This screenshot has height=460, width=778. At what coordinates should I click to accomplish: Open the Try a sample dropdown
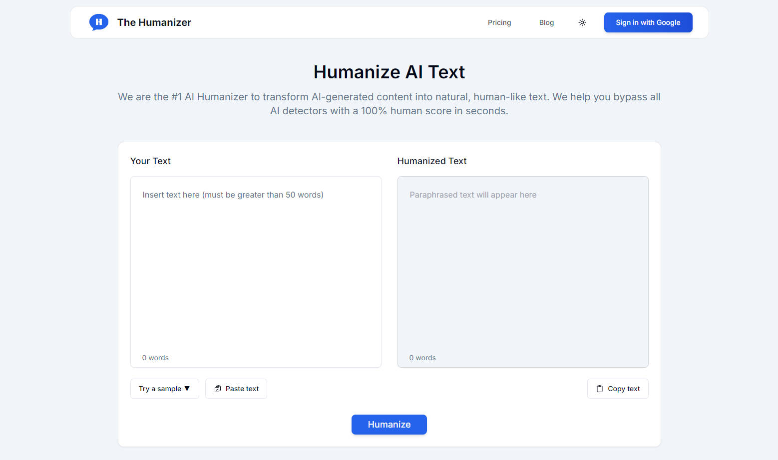(x=164, y=388)
